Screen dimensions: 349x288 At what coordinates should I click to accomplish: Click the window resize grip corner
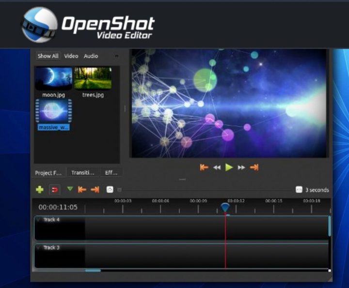point(330,279)
